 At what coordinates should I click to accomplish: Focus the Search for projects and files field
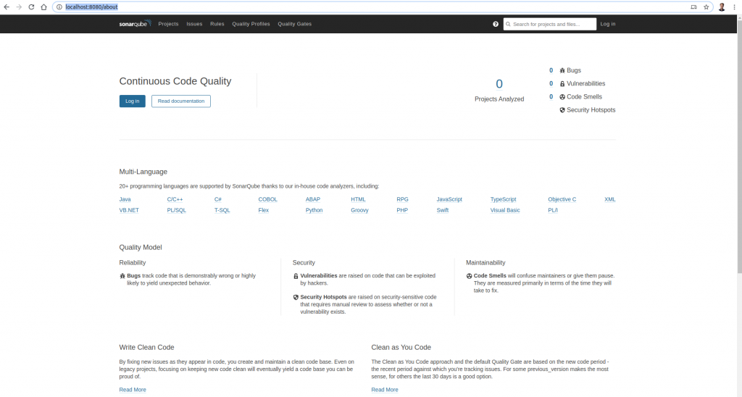[x=550, y=24]
